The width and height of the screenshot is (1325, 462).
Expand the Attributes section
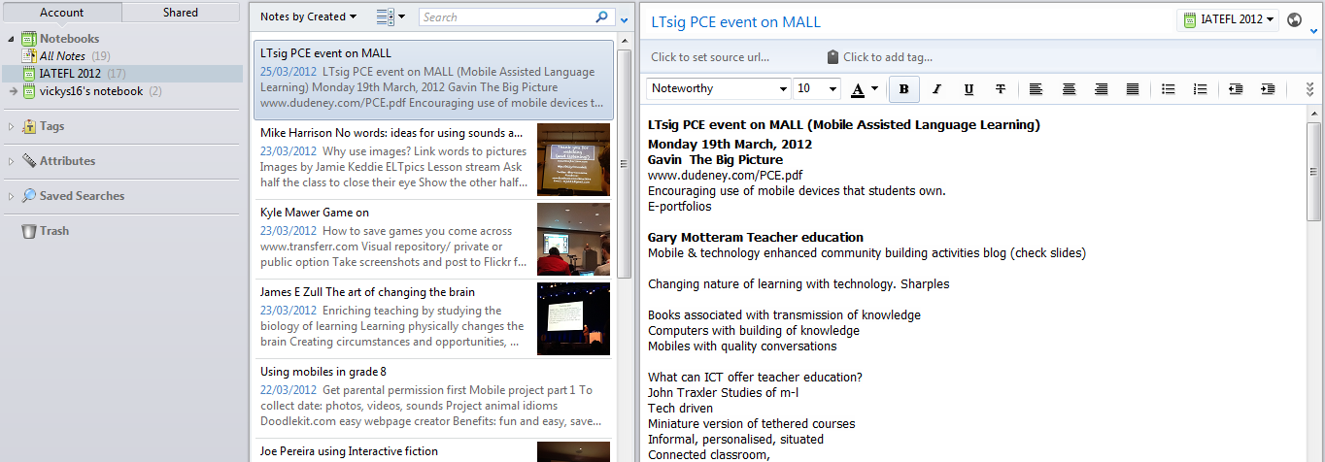pyautogui.click(x=11, y=161)
